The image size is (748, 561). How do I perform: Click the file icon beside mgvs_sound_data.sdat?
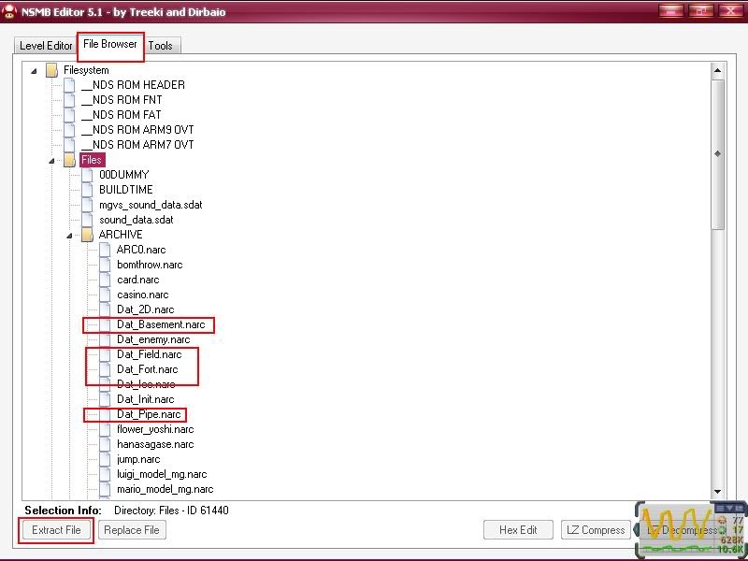pos(87,205)
